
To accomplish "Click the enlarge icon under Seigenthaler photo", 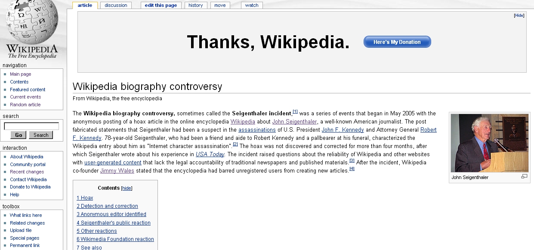I will point(524,176).
